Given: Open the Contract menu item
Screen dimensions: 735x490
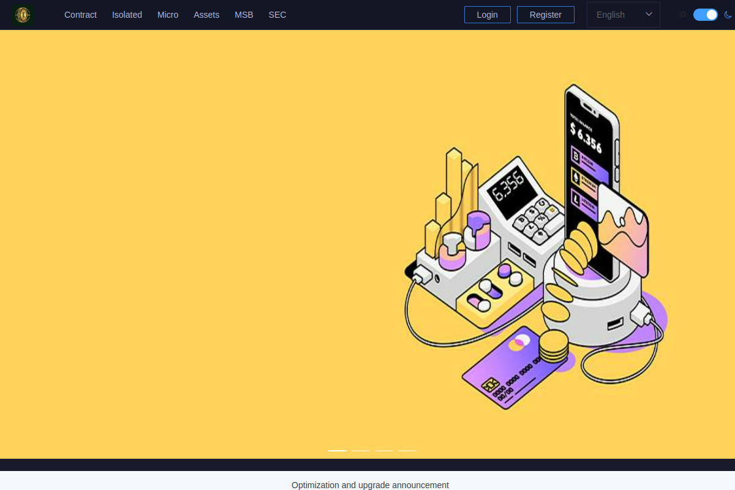Looking at the screenshot, I should pos(80,15).
